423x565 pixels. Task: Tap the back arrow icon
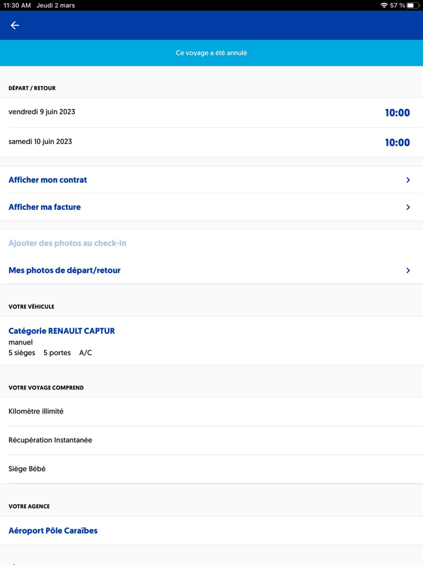pos(15,25)
